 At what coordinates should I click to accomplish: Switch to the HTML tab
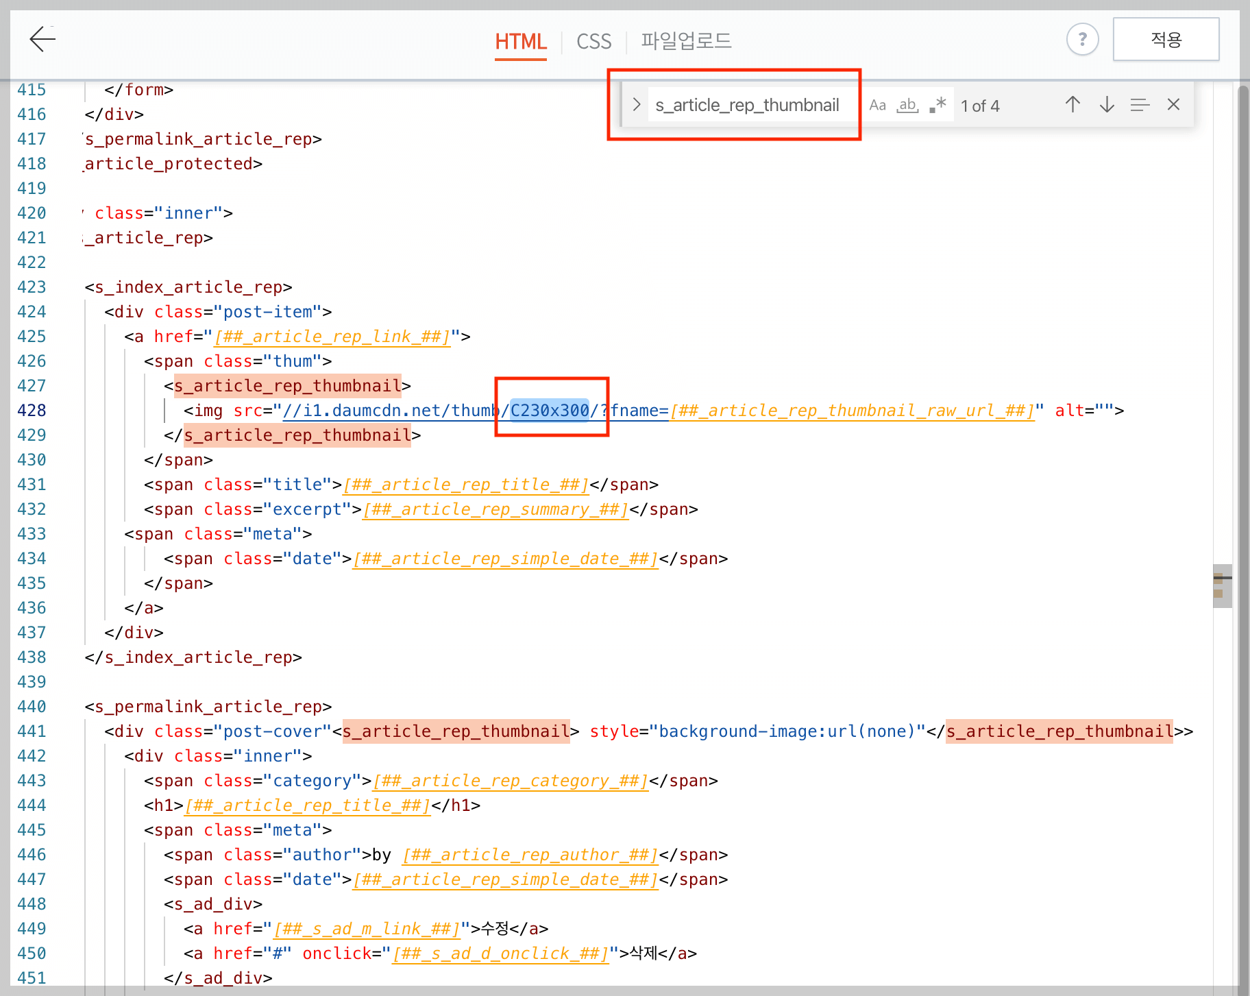click(x=521, y=42)
